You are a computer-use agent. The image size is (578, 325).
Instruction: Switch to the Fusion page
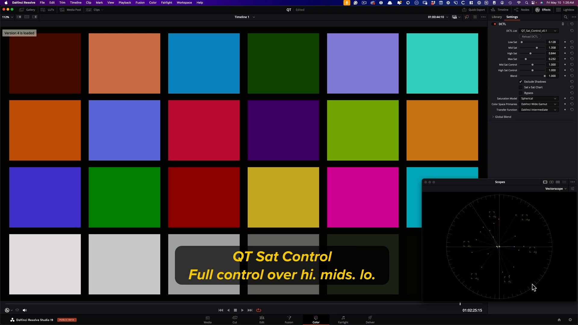tap(289, 320)
